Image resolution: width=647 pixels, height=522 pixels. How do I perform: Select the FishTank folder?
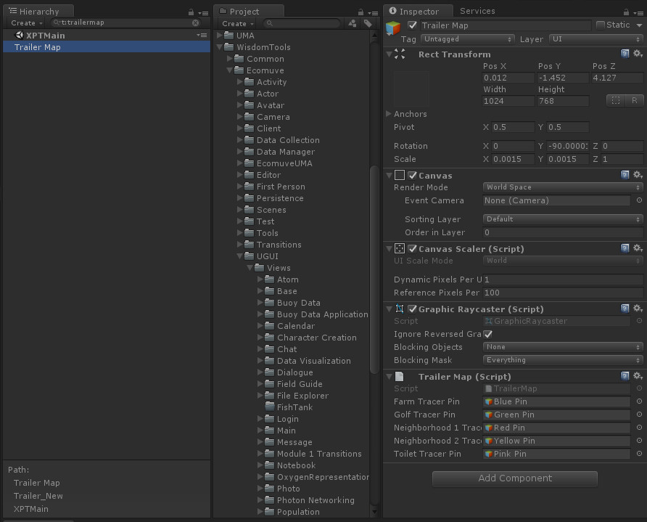pyautogui.click(x=294, y=407)
